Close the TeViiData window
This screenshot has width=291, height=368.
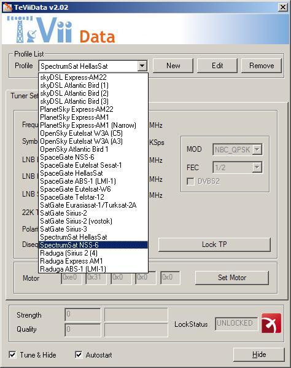coord(283,7)
